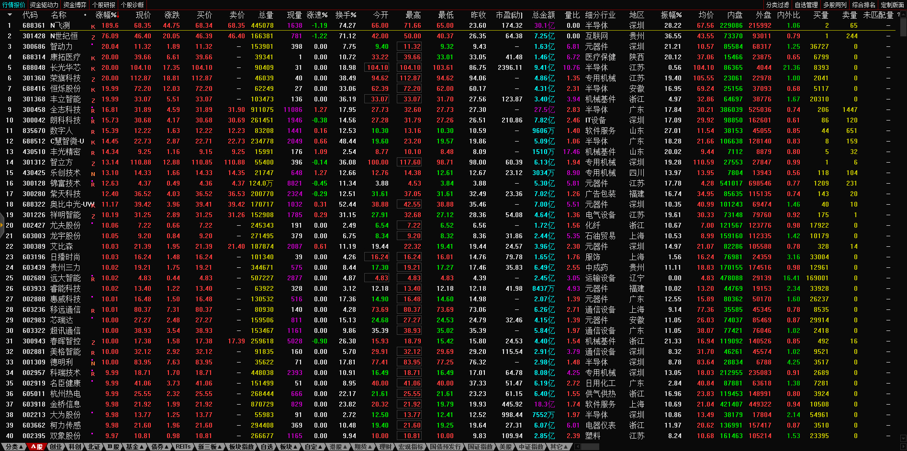Viewport: 907px width, 451px height.
Task: Switch to the 资金驱动力 tab
Action: pos(44,5)
